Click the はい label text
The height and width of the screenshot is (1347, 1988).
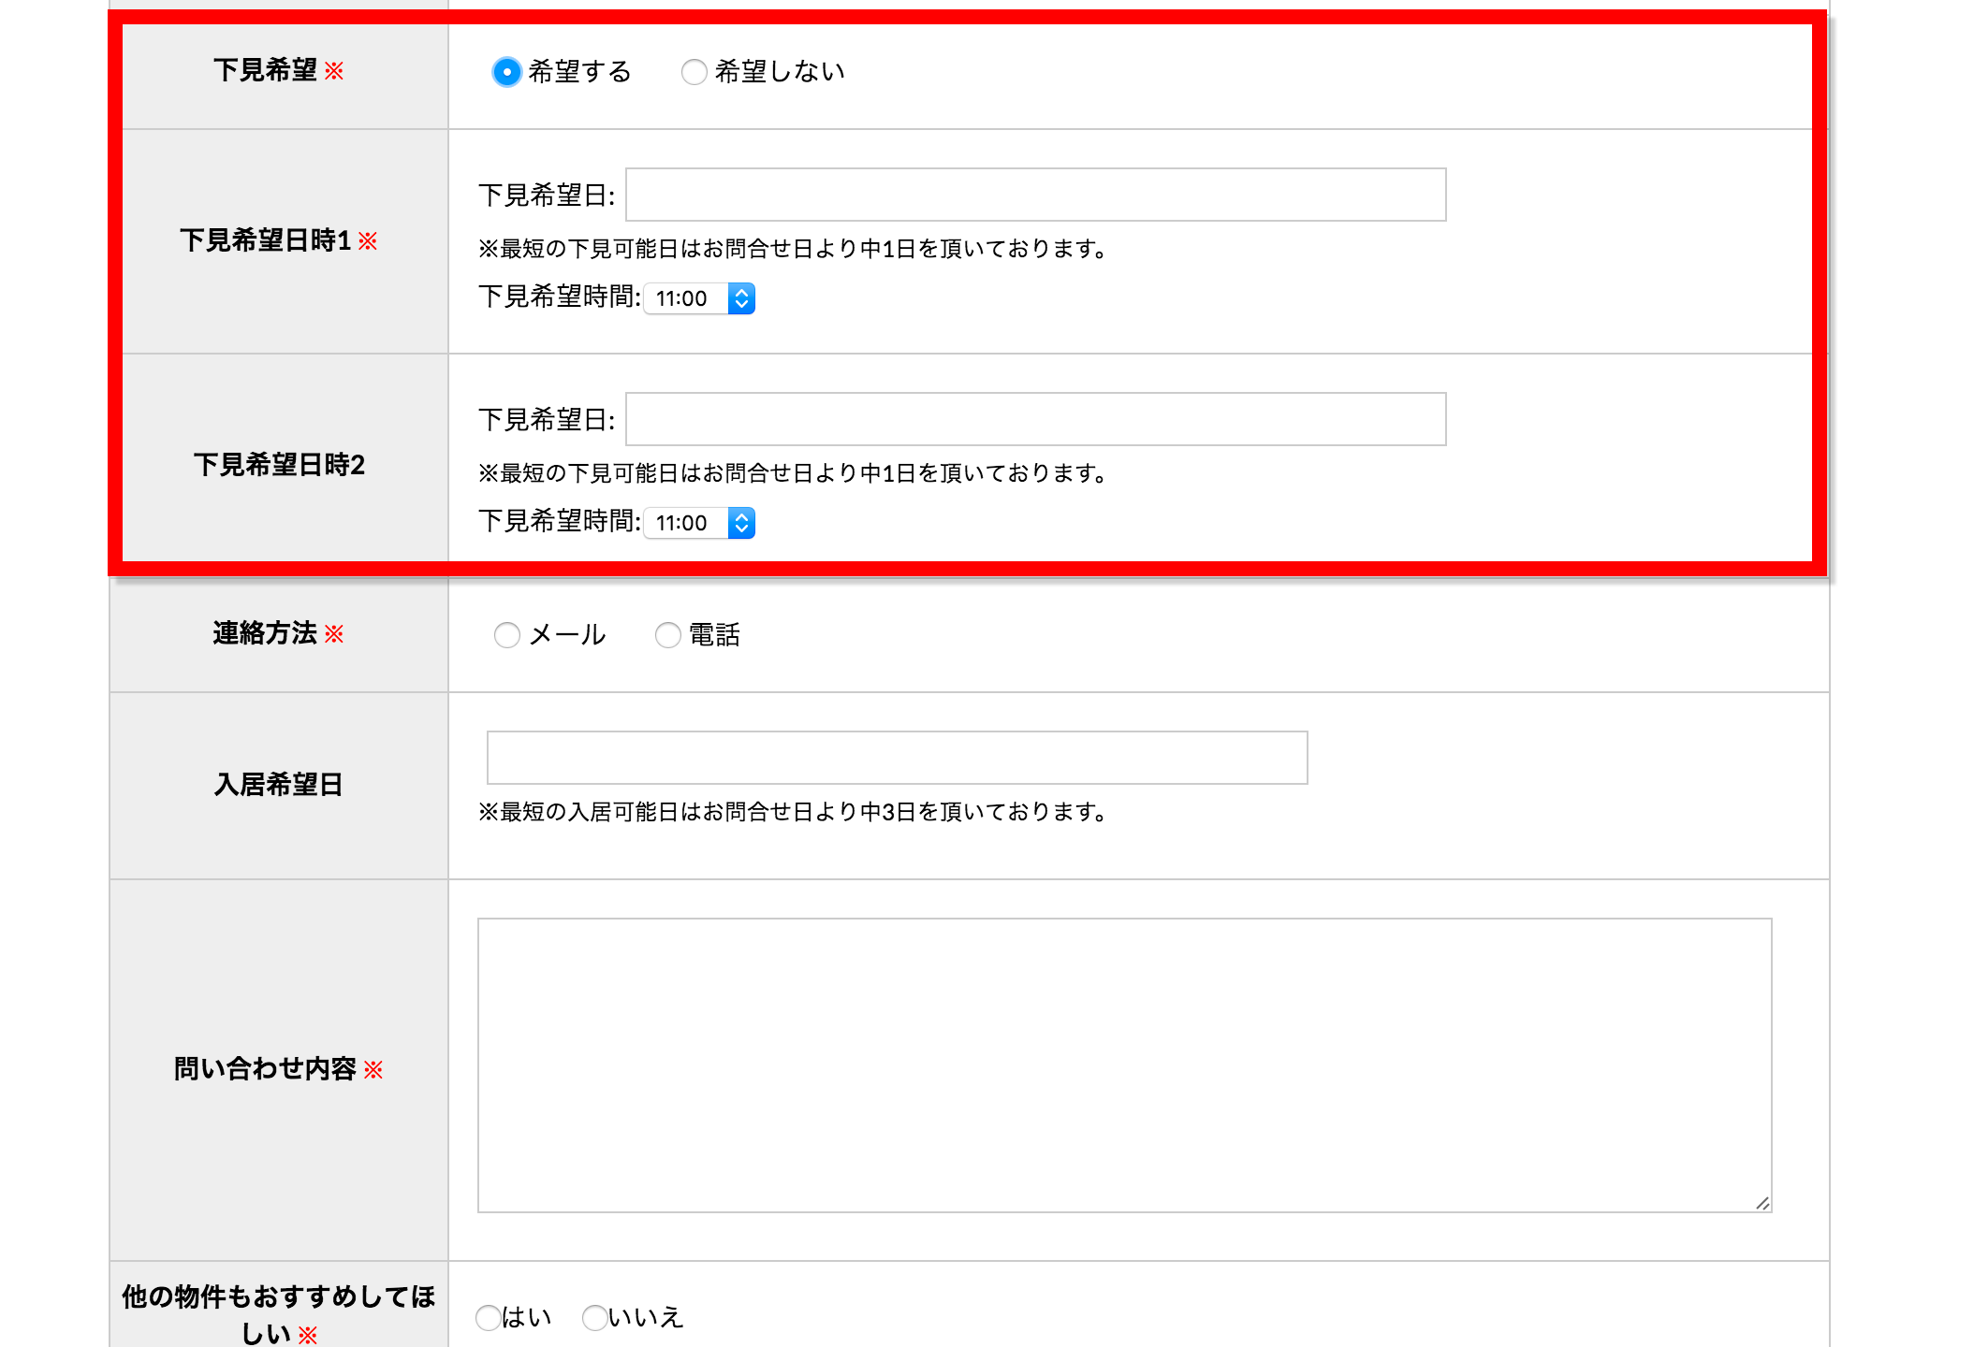526,1318
